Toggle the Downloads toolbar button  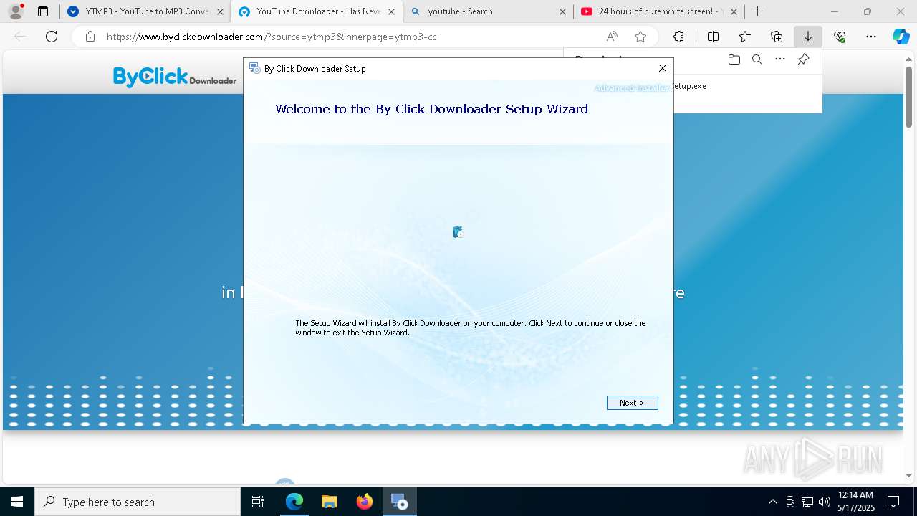click(x=808, y=37)
